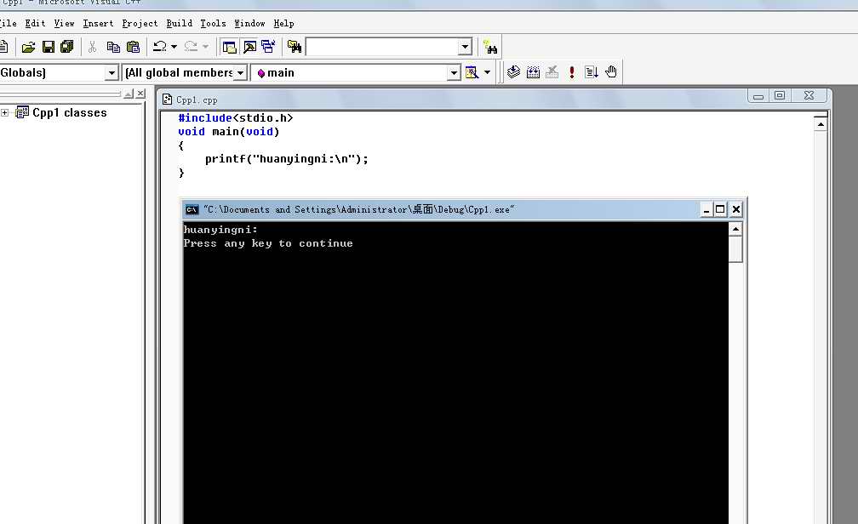This screenshot has width=858, height=524.
Task: Undo the last action
Action: point(160,47)
